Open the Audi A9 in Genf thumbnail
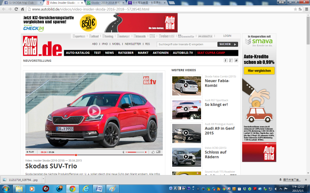Viewport: 310px width, 193px height. tap(186, 133)
